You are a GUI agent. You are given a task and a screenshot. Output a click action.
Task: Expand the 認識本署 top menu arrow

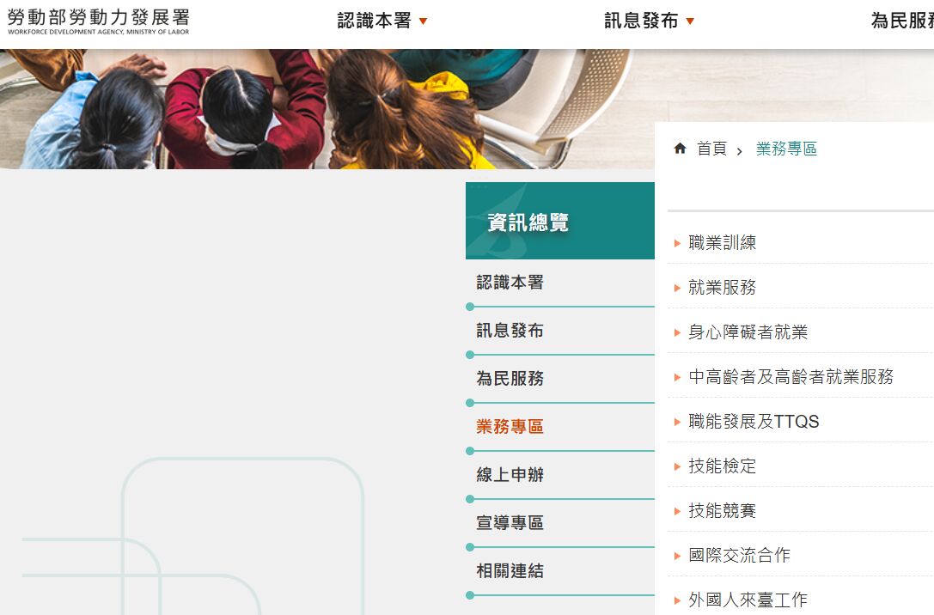click(423, 21)
